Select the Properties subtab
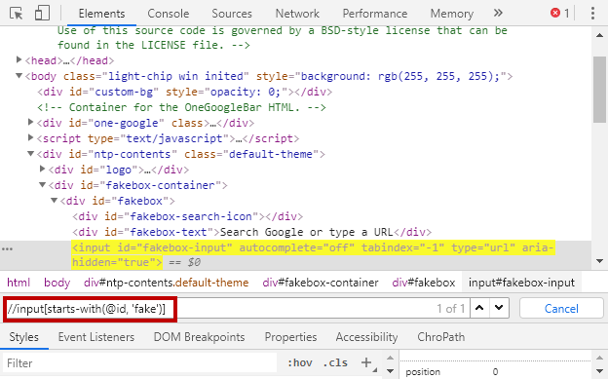The width and height of the screenshot is (608, 379). click(x=290, y=337)
